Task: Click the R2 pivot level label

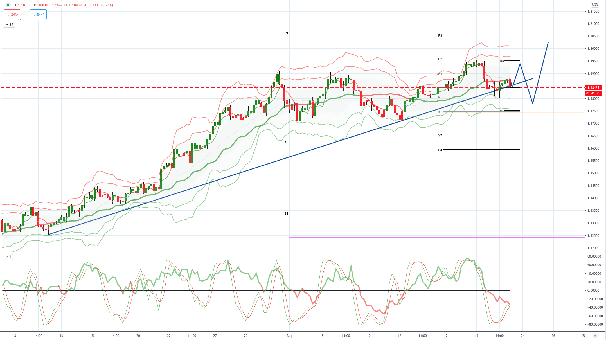Action: (x=440, y=59)
